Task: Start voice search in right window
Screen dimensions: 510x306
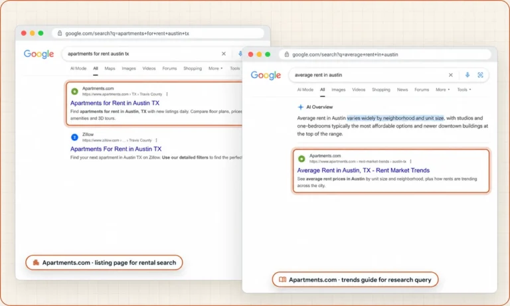Action: [x=467, y=75]
